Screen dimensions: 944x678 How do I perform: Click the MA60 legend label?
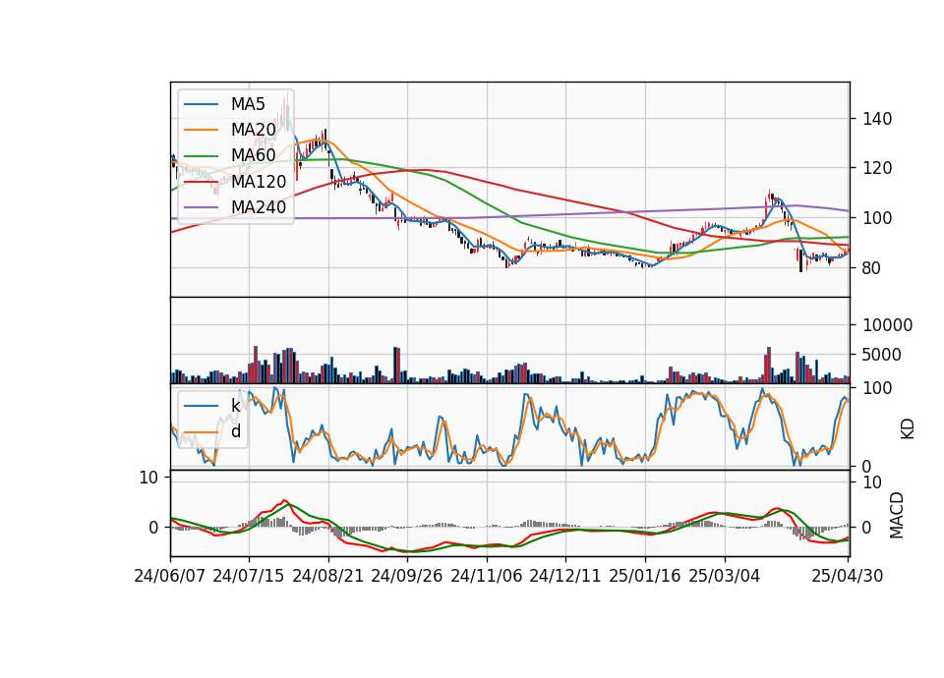coord(253,155)
